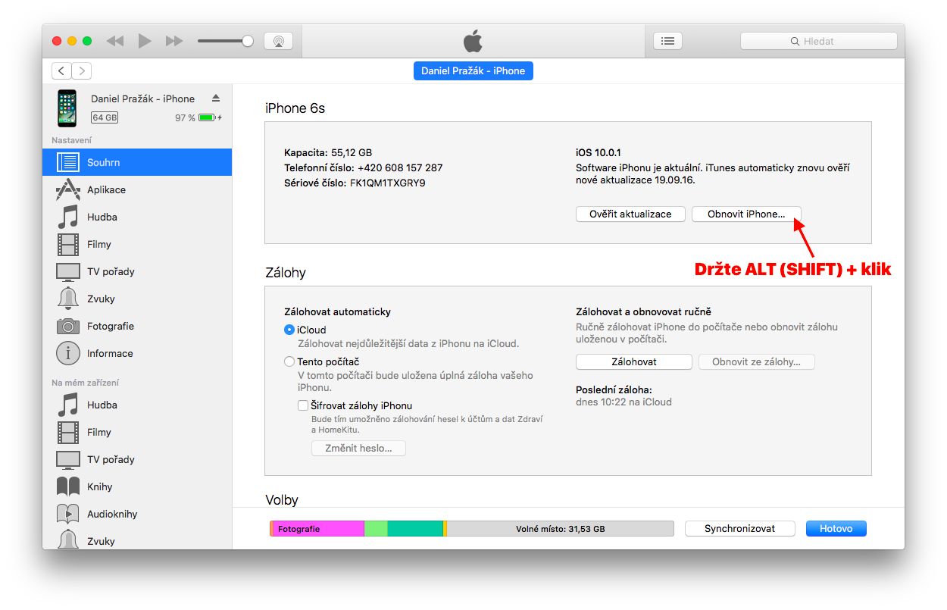Select Souhrn in the sidebar

(137, 162)
